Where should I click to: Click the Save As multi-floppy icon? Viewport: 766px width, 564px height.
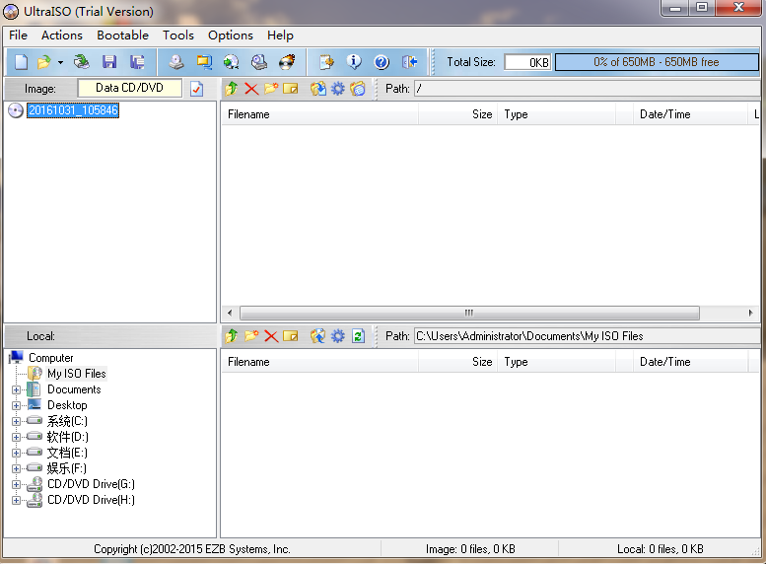(x=137, y=62)
